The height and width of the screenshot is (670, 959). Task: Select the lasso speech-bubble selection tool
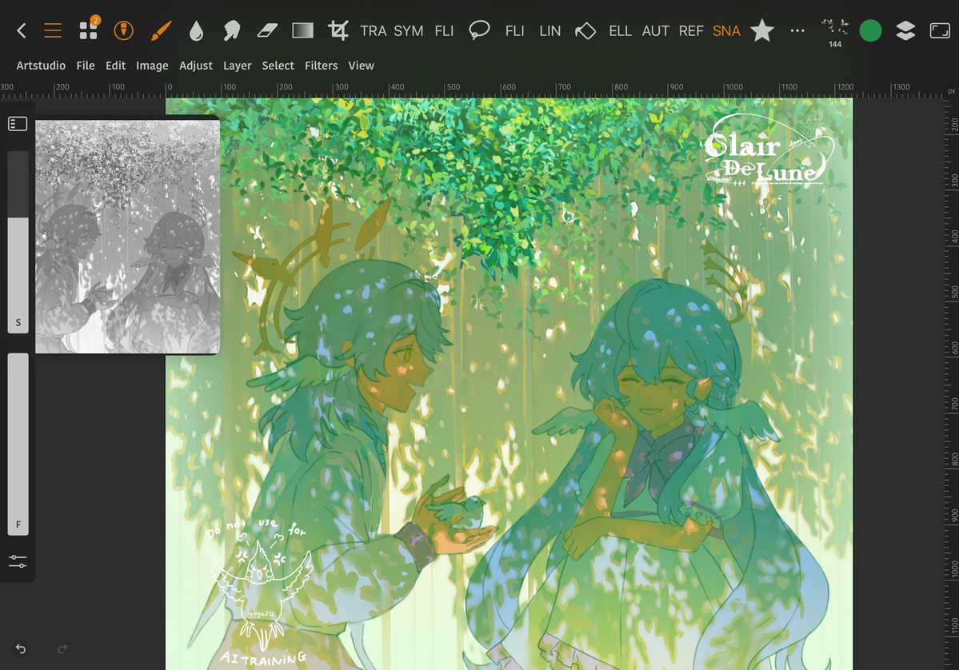479,30
